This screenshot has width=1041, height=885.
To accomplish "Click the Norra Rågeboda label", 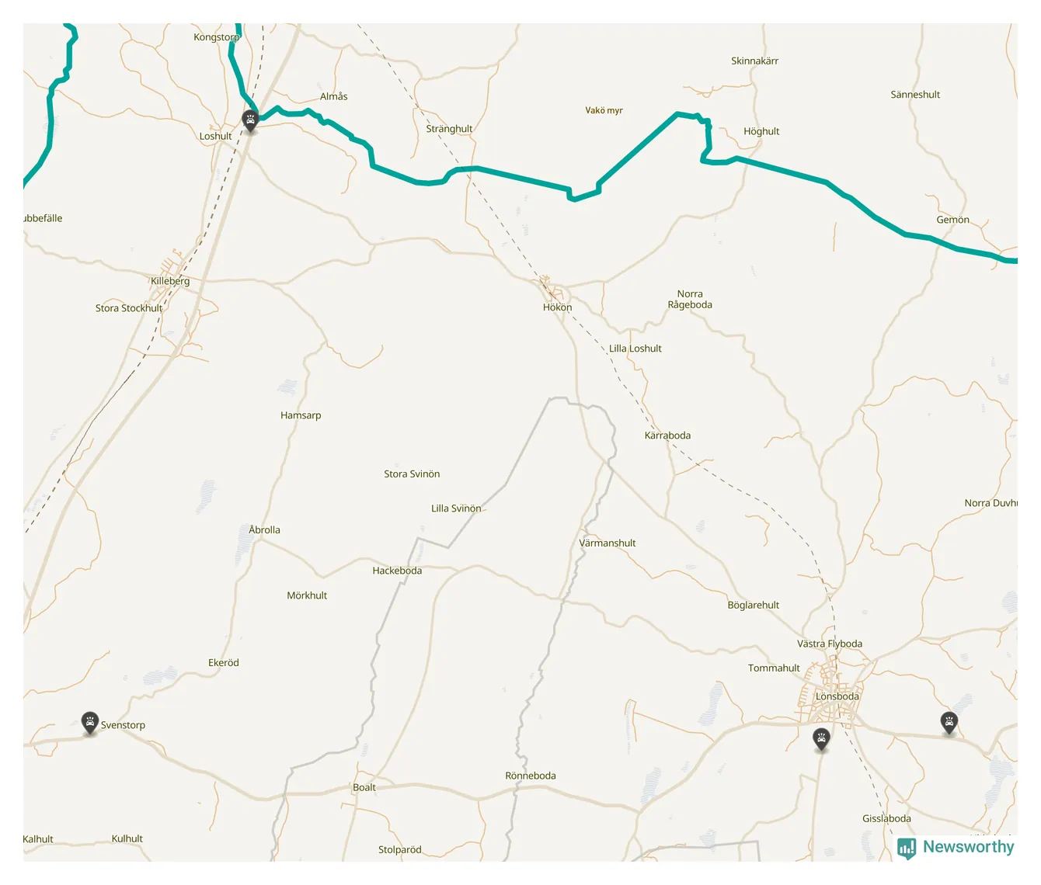I will pos(690,299).
